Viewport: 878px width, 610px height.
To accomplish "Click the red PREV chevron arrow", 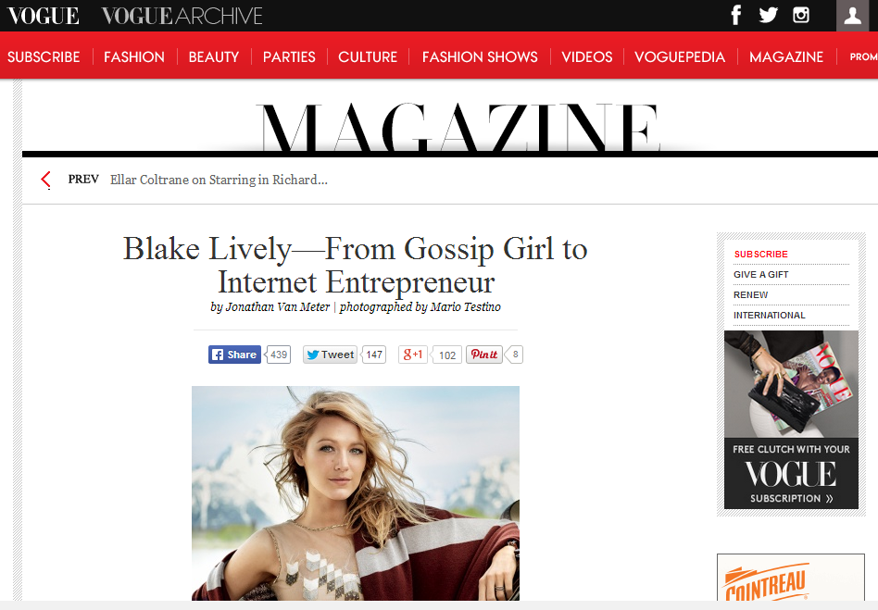I will 46,180.
